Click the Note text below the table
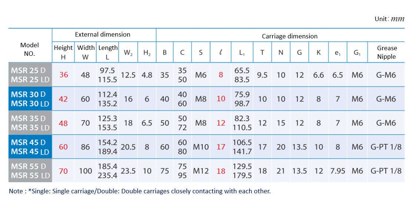 140,191
